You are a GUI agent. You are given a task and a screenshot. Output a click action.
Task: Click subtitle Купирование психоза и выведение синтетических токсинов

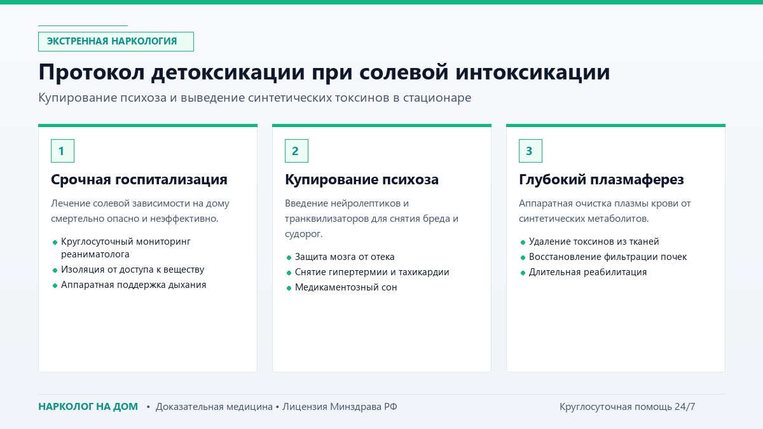coord(255,98)
